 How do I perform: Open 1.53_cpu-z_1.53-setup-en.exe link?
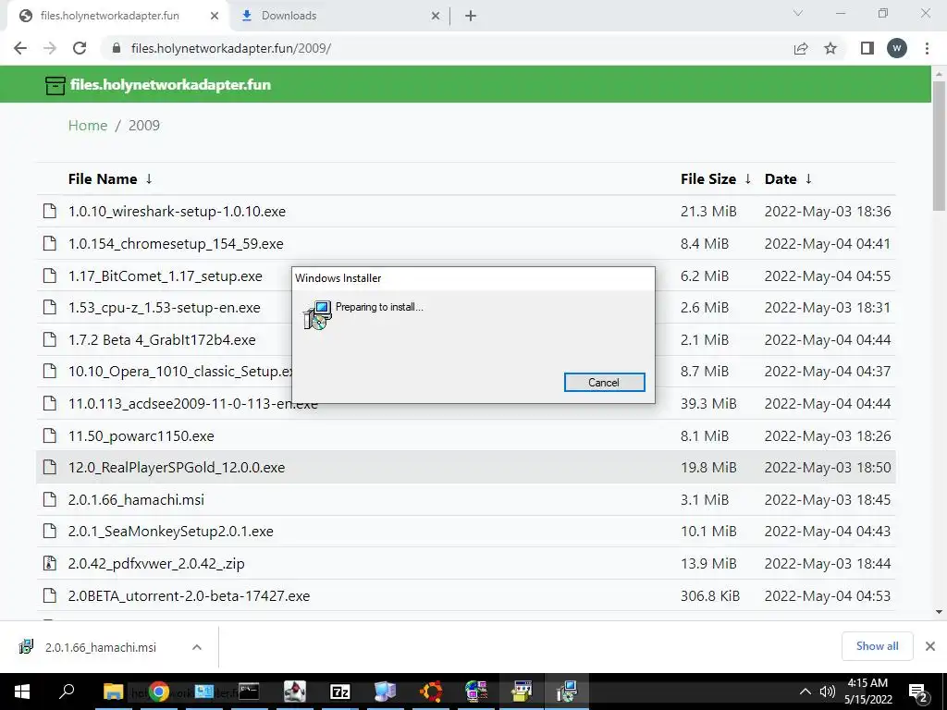tap(165, 308)
